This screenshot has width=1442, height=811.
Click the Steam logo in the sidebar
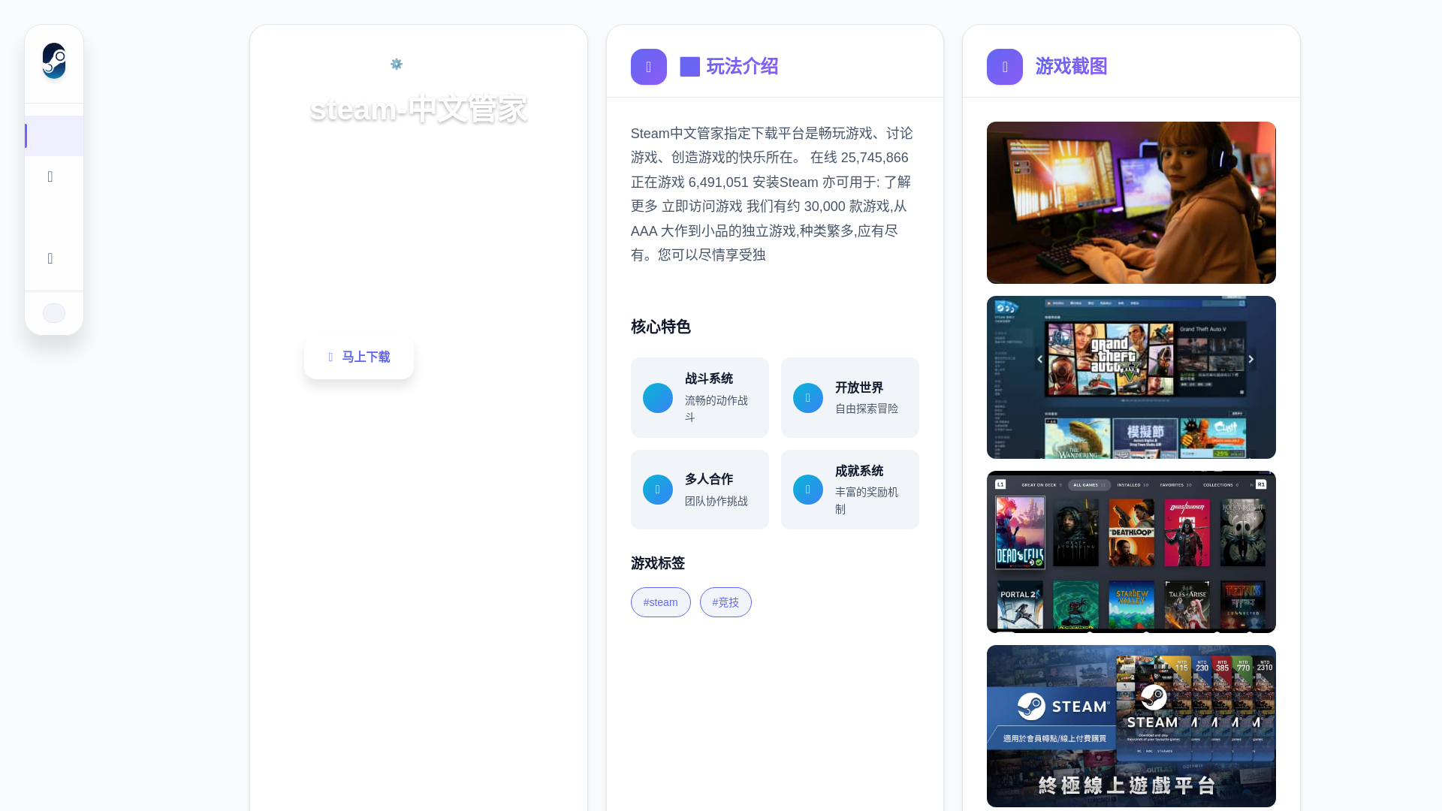click(x=54, y=61)
